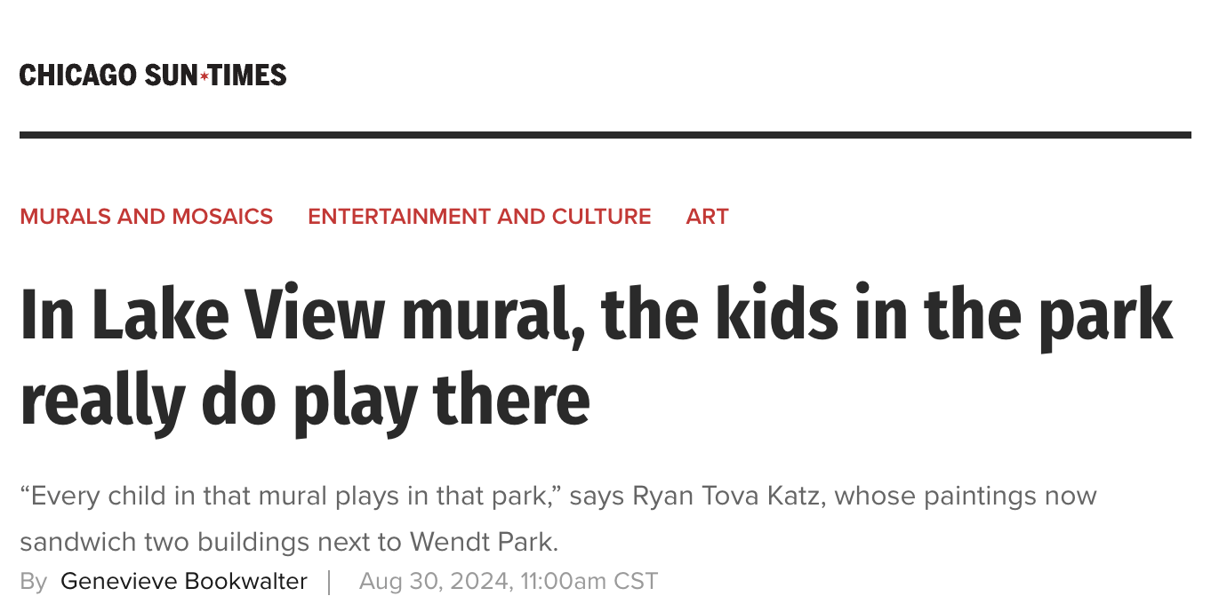Click the Aug 30, 2024 publication date
This screenshot has width=1211, height=604.
pos(434,582)
